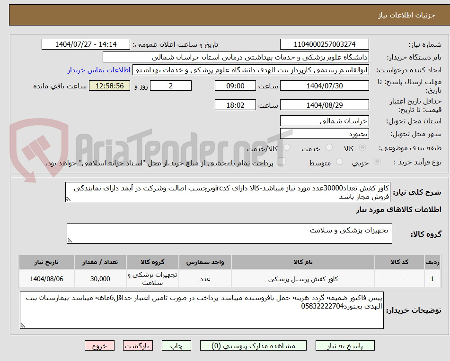The width and height of the screenshot is (450, 361).
Task: Open اطلاعات تماس خریدار link
Action: coord(99,70)
